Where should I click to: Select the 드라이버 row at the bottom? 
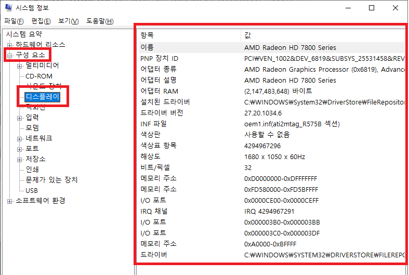(x=272, y=255)
